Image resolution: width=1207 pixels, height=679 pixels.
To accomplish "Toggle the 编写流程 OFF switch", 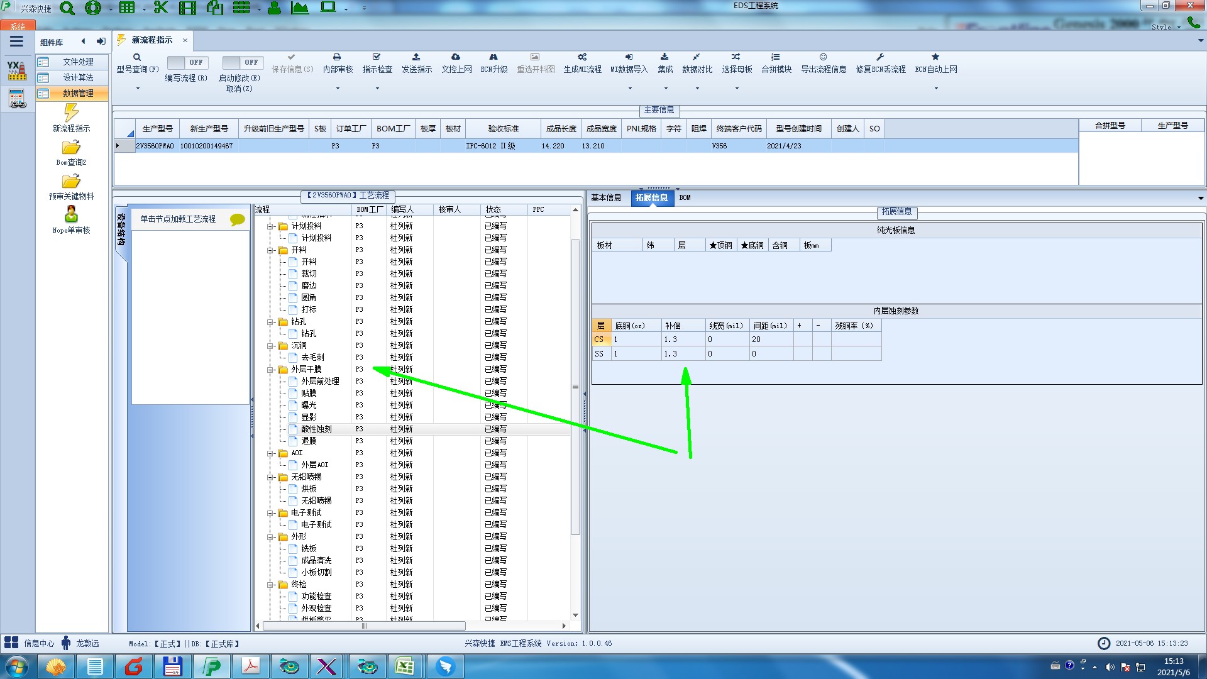I will [x=186, y=62].
